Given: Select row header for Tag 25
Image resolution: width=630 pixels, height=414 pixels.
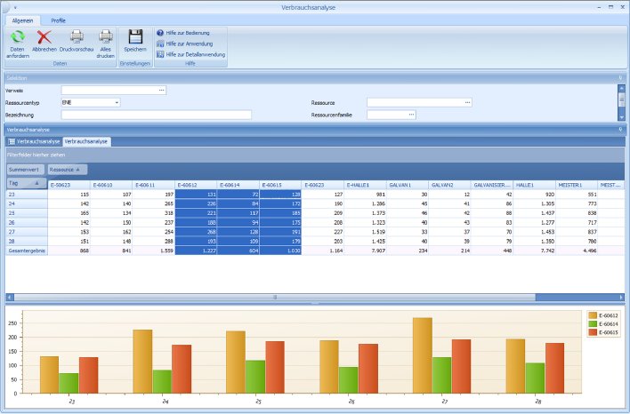Looking at the screenshot, I should 27,213.
